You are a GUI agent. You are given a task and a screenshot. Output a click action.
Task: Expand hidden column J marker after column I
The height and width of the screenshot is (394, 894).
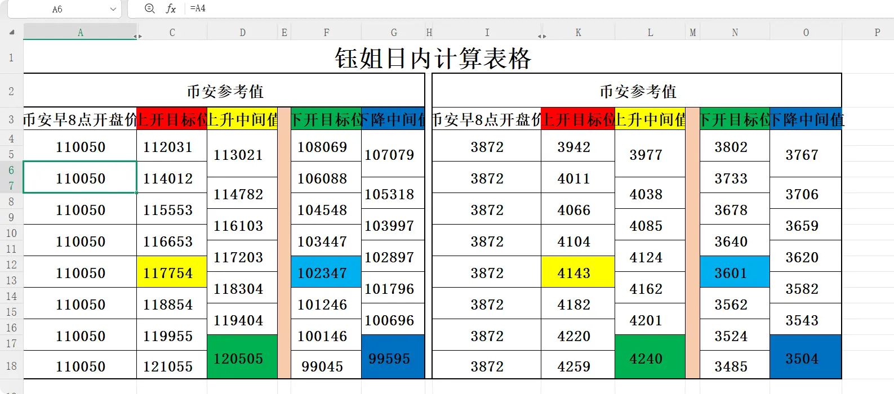point(542,36)
